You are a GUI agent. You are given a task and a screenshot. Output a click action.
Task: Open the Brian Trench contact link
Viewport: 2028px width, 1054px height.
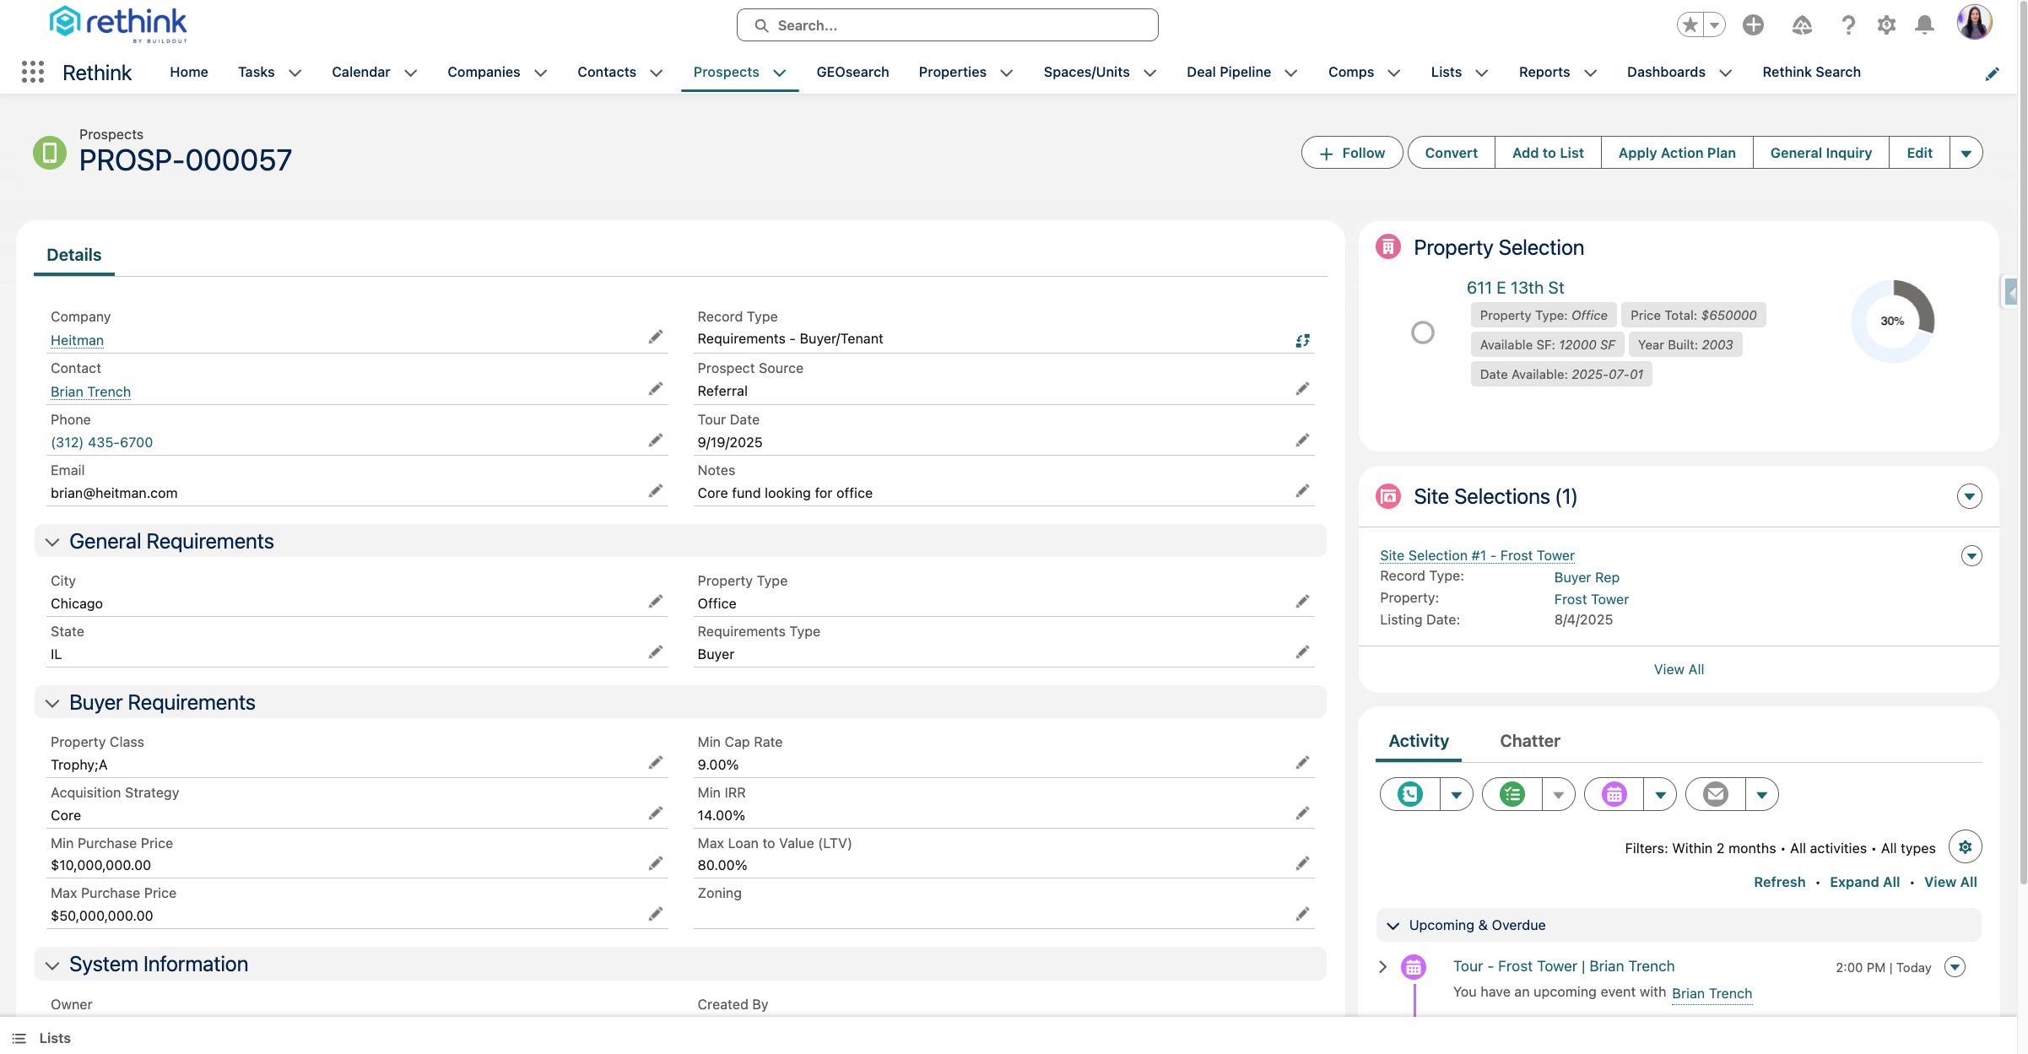(90, 392)
